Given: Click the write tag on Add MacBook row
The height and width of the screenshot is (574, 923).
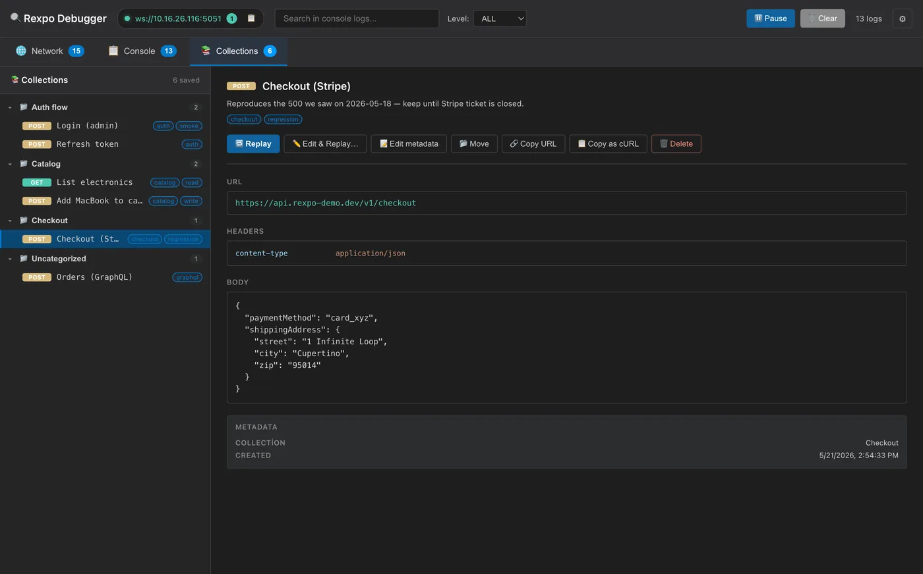Looking at the screenshot, I should pos(191,201).
